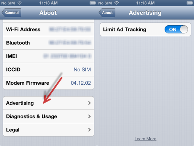194x146 pixels.
Task: Toggle the Limit Ad Tracking switch
Action: (176, 30)
